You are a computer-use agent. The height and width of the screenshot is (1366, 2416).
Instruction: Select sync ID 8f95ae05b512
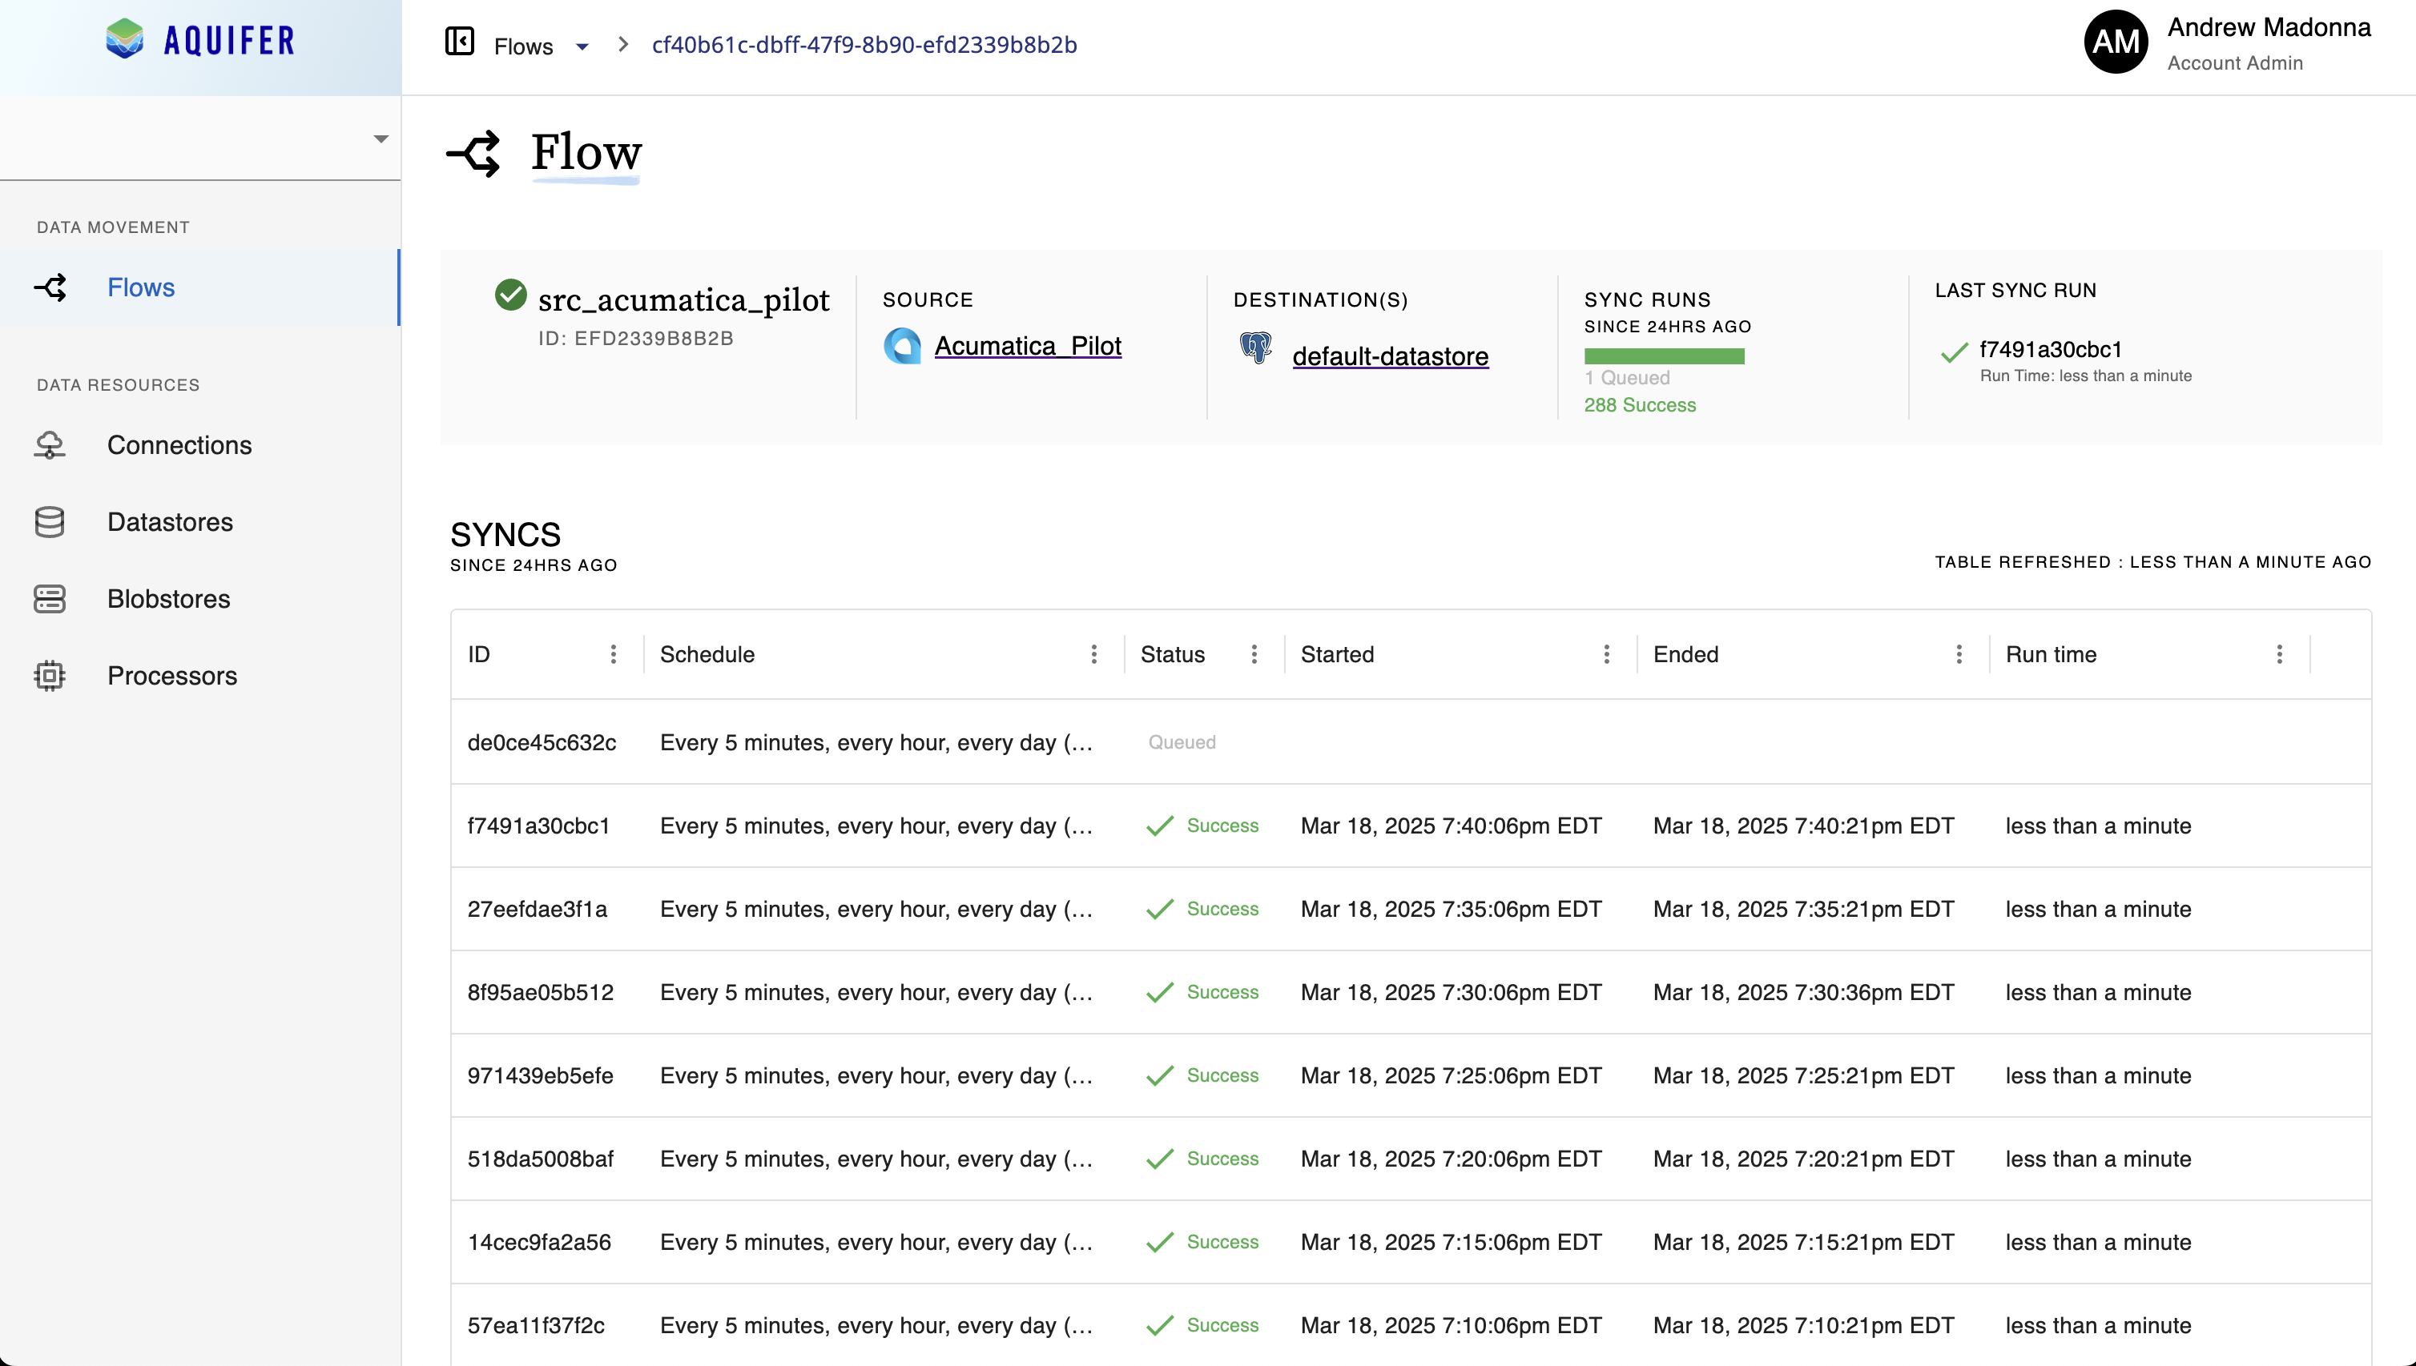click(x=541, y=993)
